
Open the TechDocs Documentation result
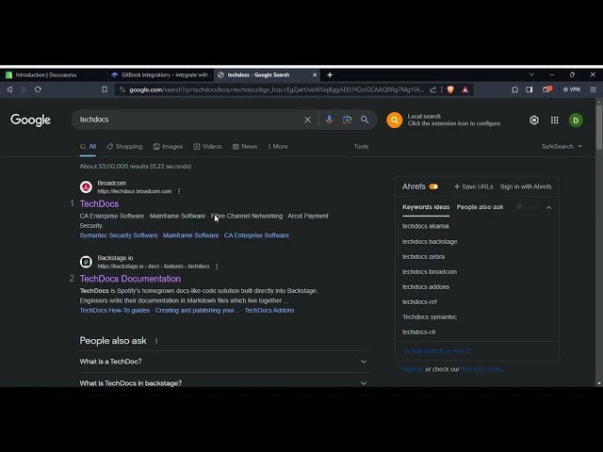(130, 279)
